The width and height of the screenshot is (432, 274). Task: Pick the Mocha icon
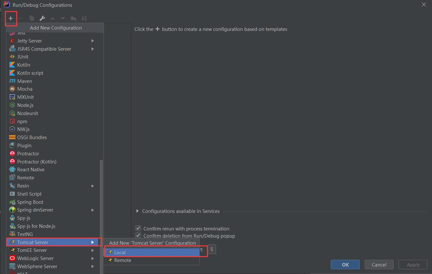(12, 89)
